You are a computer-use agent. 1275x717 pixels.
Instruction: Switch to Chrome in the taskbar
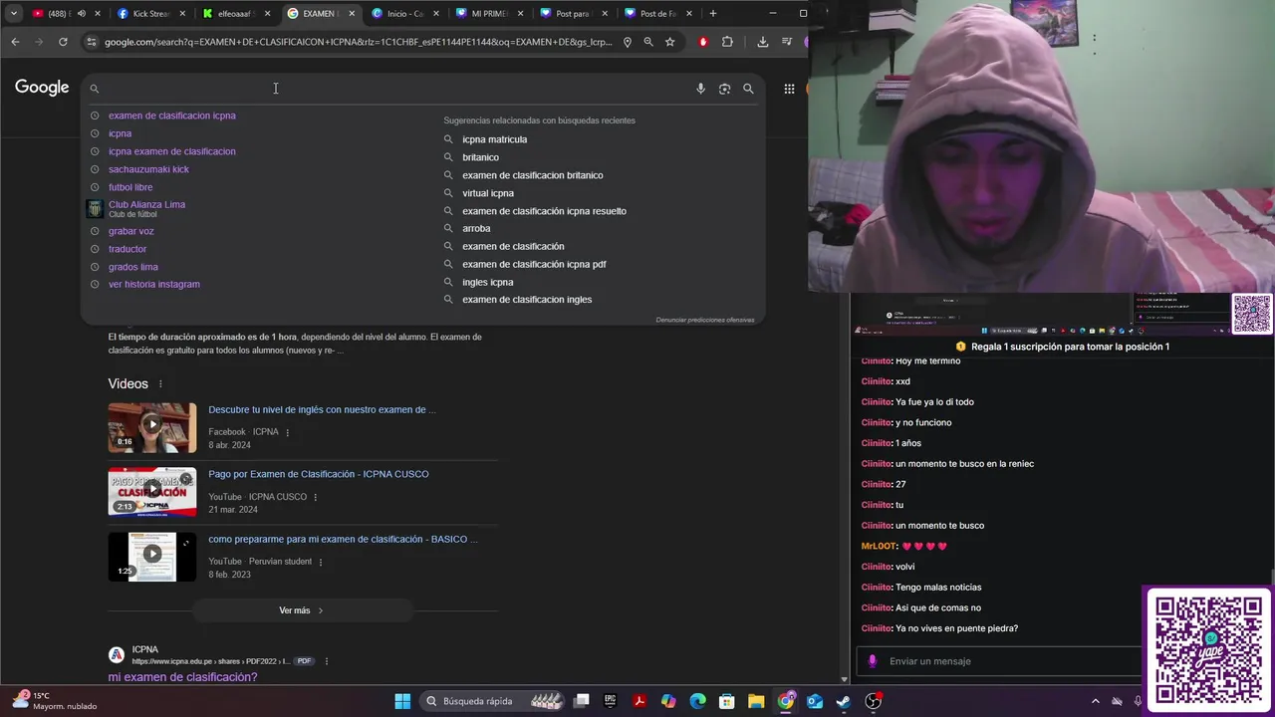pos(786,701)
